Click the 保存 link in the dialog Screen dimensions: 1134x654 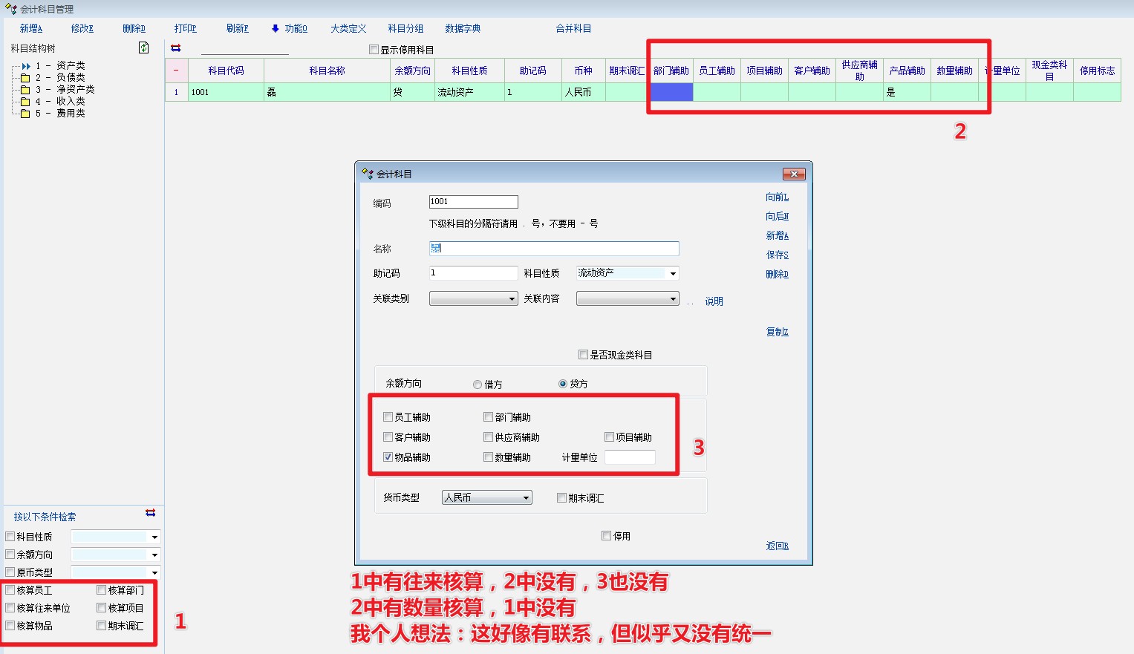click(777, 255)
